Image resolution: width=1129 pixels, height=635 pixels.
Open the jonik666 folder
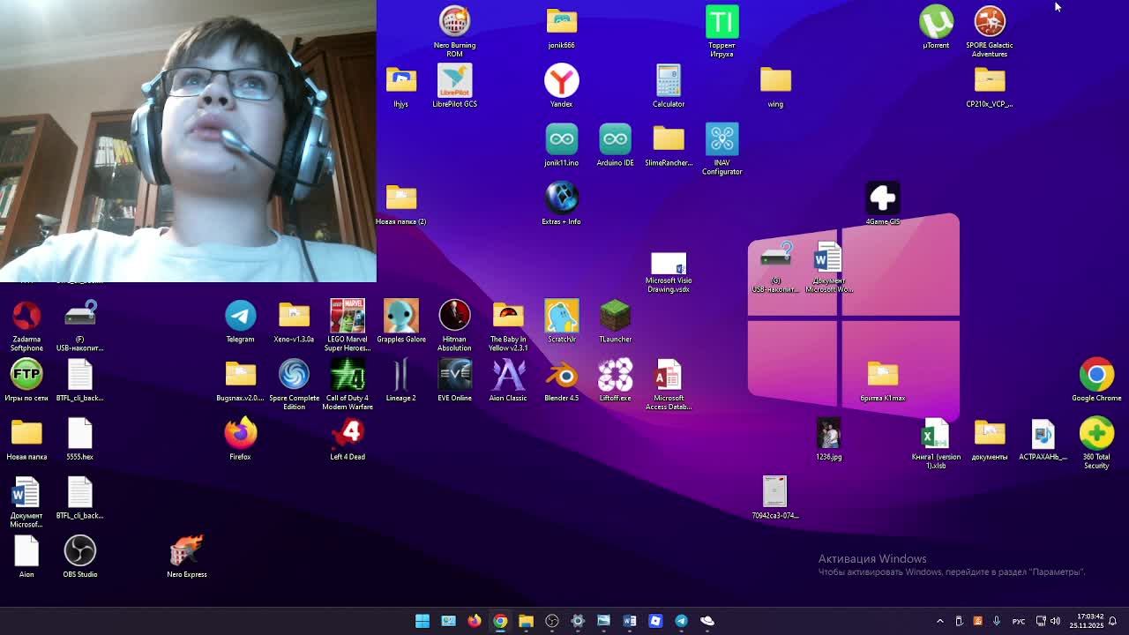561,21
